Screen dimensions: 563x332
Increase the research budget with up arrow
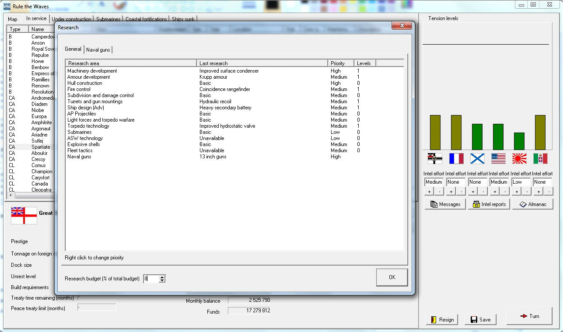point(162,277)
